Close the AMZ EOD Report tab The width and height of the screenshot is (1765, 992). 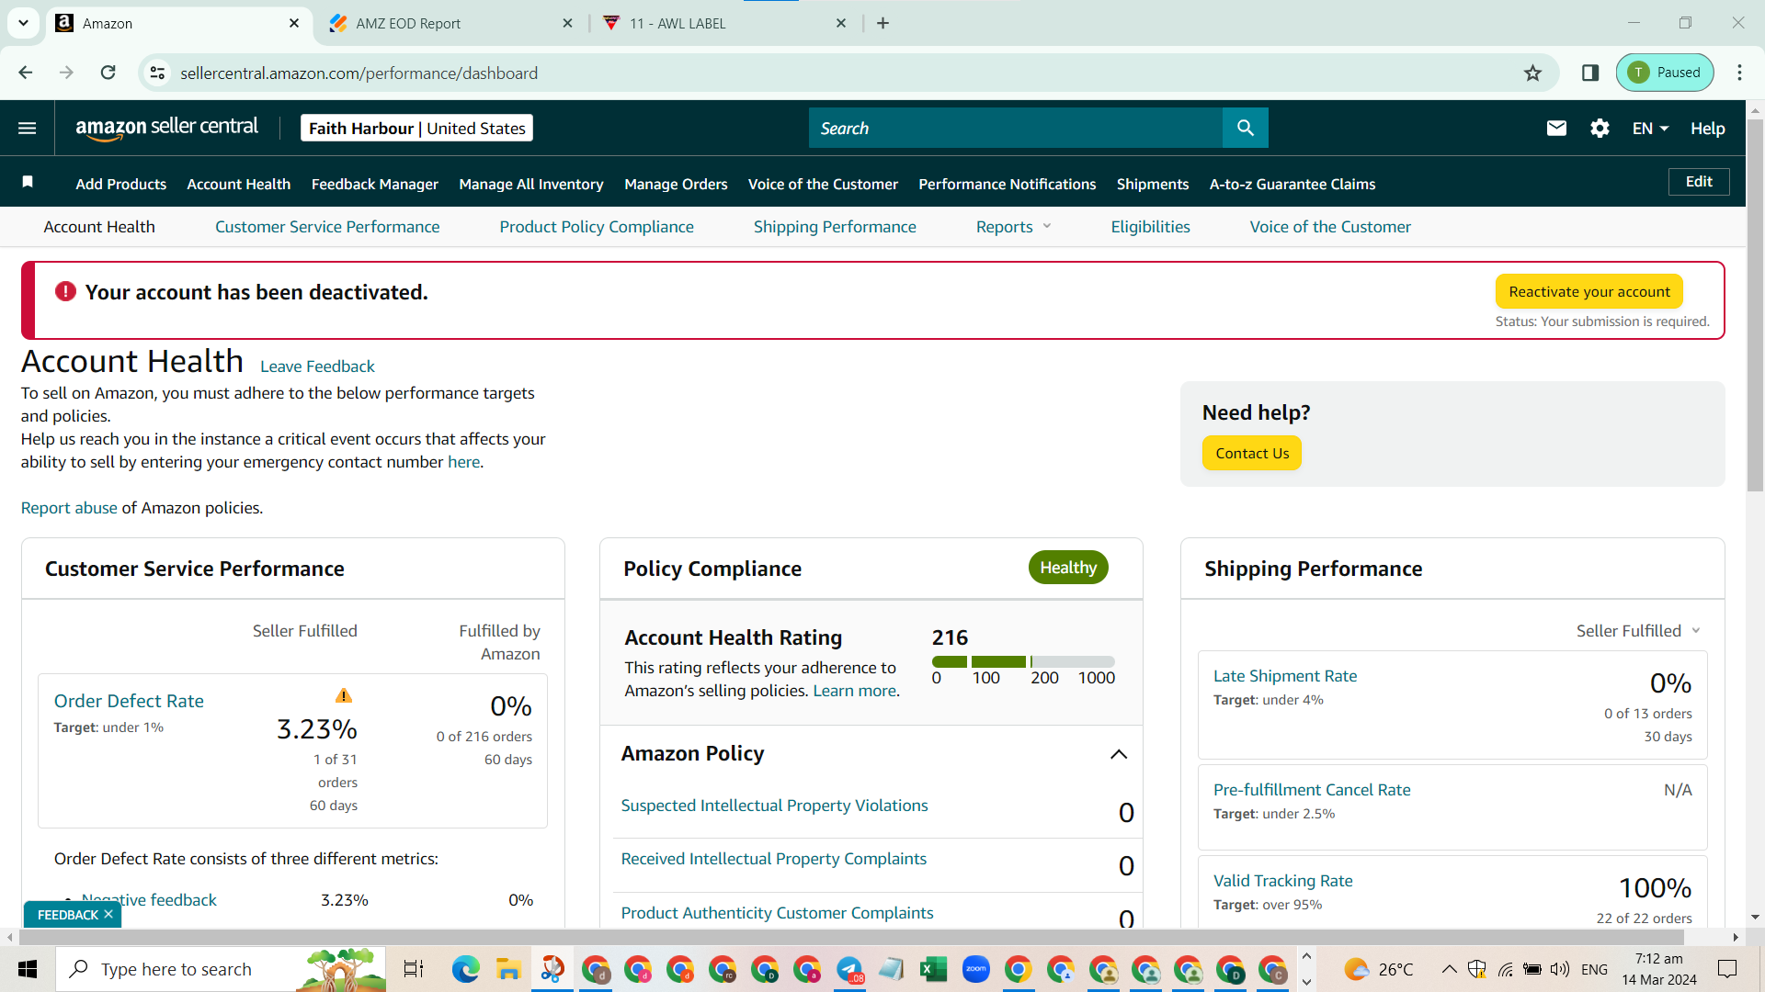(567, 23)
